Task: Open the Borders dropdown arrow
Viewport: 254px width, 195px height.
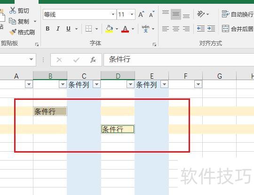Action: [x=97, y=29]
